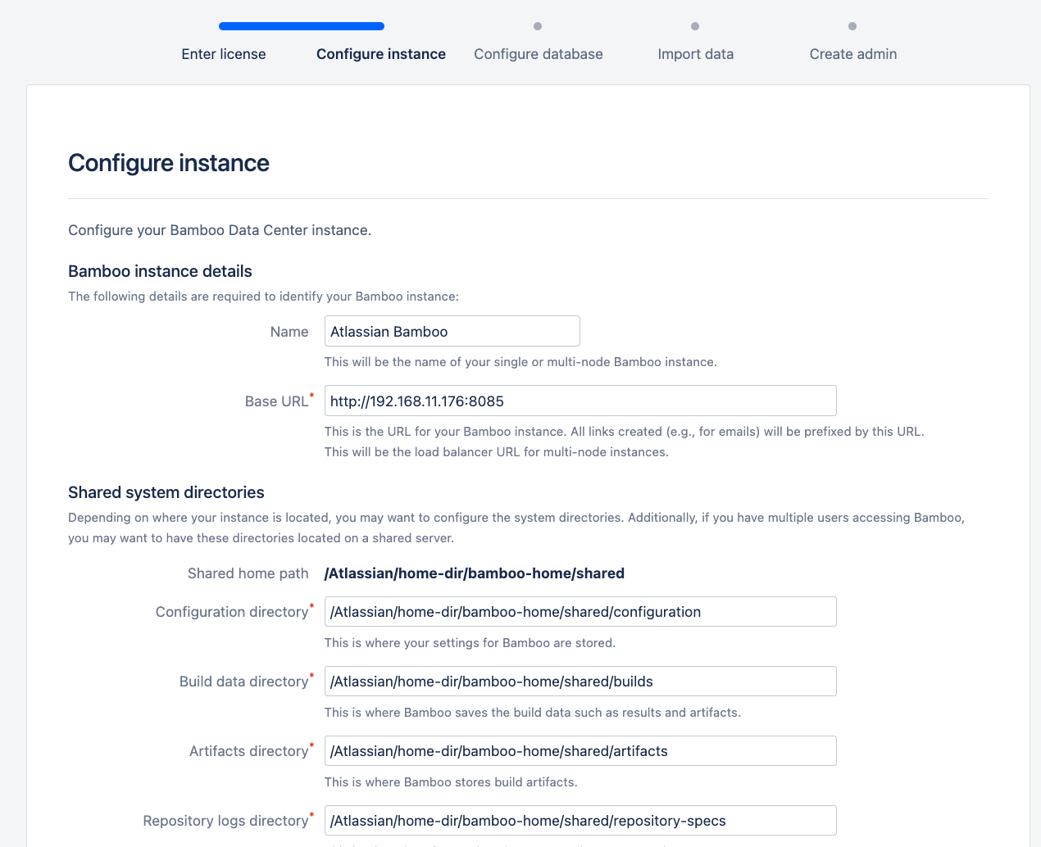Go to the Import data step
1041x847 pixels.
696,54
